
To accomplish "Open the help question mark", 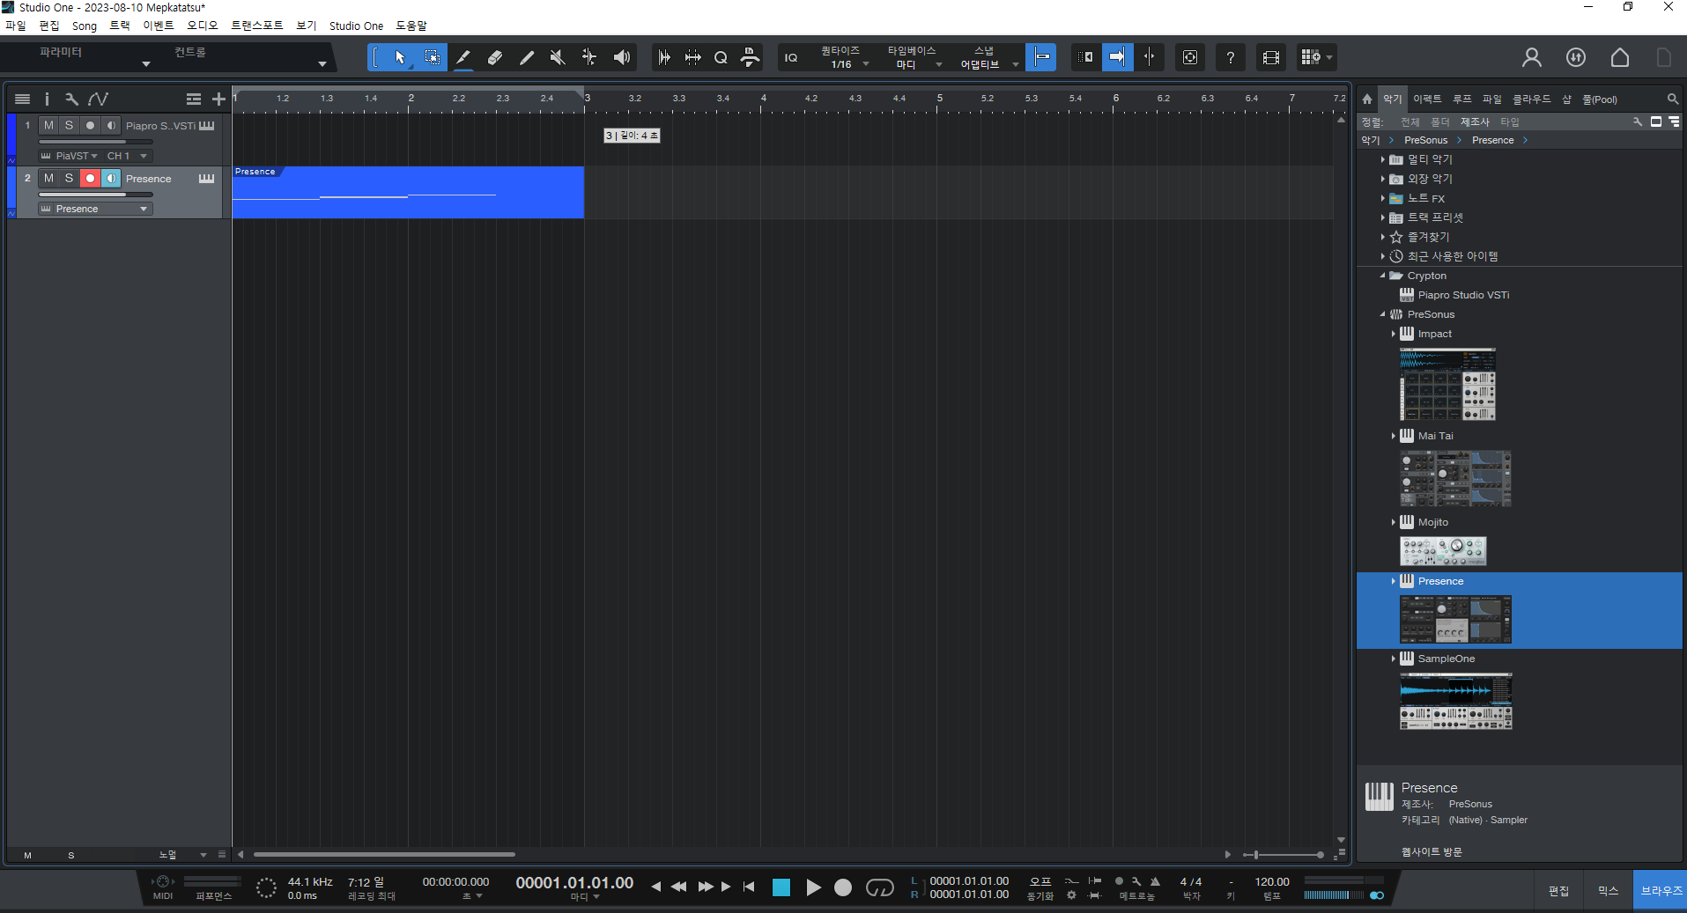I will click(x=1230, y=57).
